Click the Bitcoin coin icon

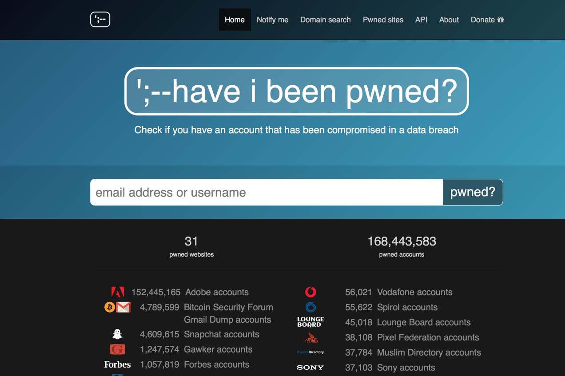tap(110, 307)
